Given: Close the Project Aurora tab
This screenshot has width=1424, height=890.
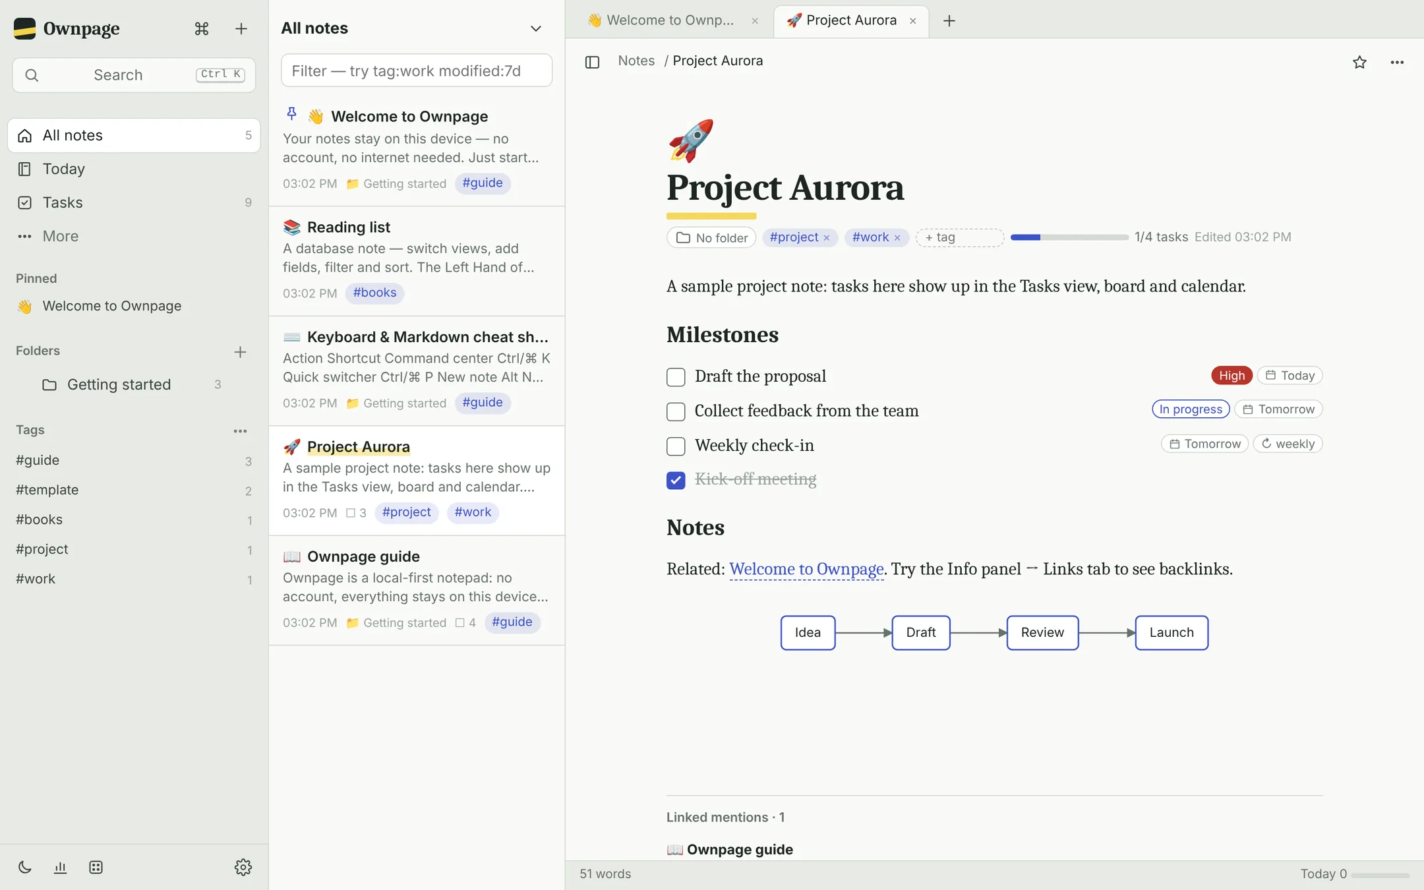Looking at the screenshot, I should coord(913,20).
